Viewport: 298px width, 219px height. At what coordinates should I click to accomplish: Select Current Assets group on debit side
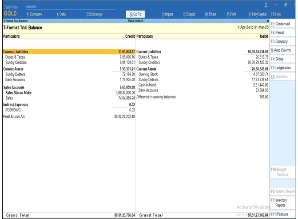(x=202, y=69)
